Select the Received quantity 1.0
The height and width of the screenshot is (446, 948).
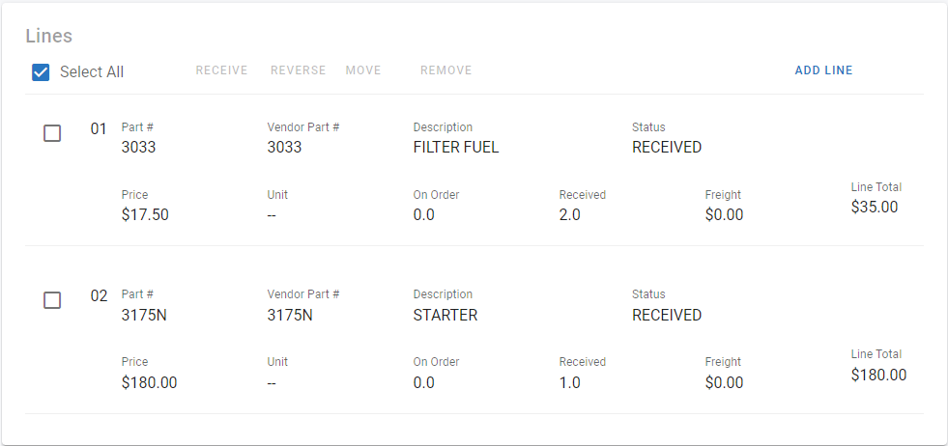click(569, 383)
